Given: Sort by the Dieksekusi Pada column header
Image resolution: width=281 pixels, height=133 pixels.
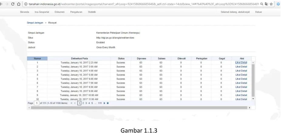Looking at the screenshot, I should 79,58.
